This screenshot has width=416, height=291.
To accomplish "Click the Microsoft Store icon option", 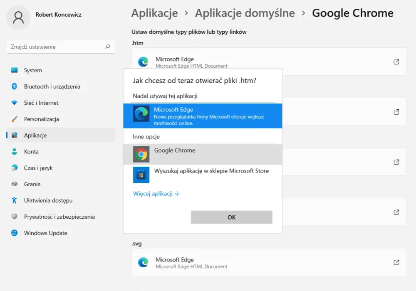I will click(x=141, y=175).
